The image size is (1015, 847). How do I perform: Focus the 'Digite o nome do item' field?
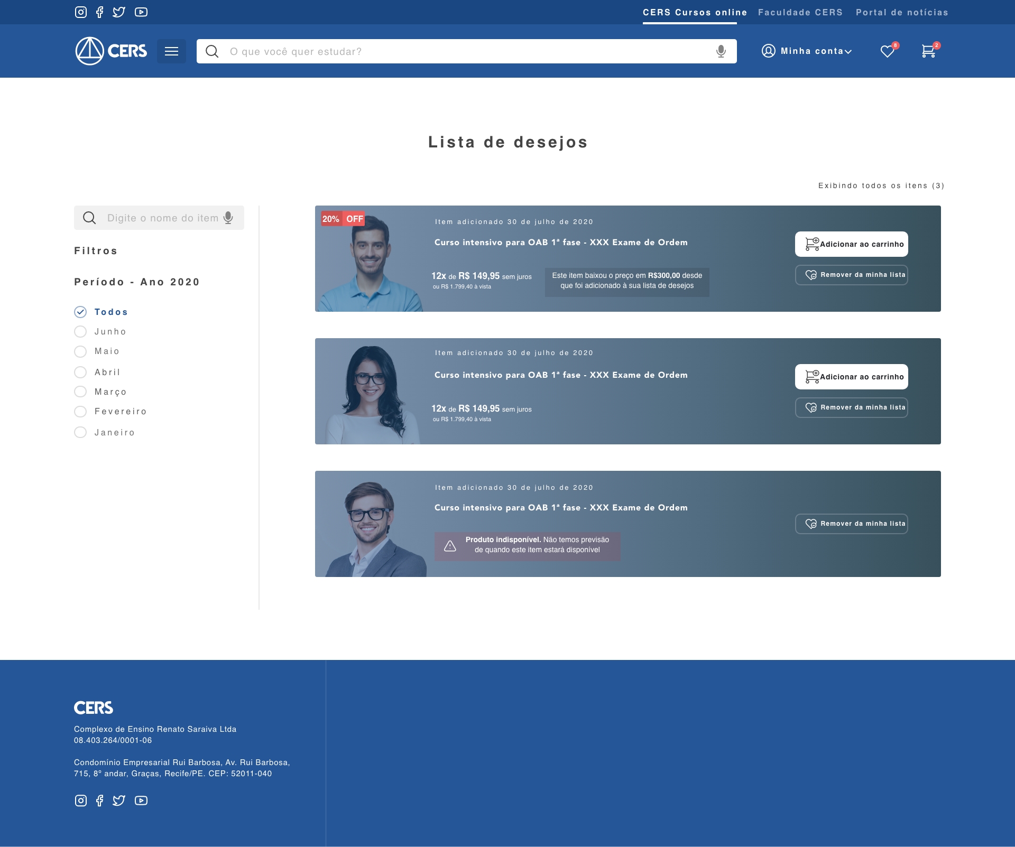pos(159,218)
